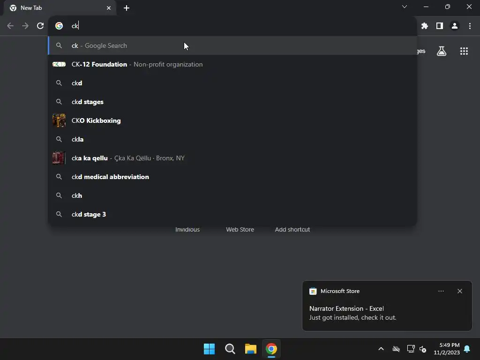Open the Search Labs flask icon
480x360 pixels.
point(442,51)
